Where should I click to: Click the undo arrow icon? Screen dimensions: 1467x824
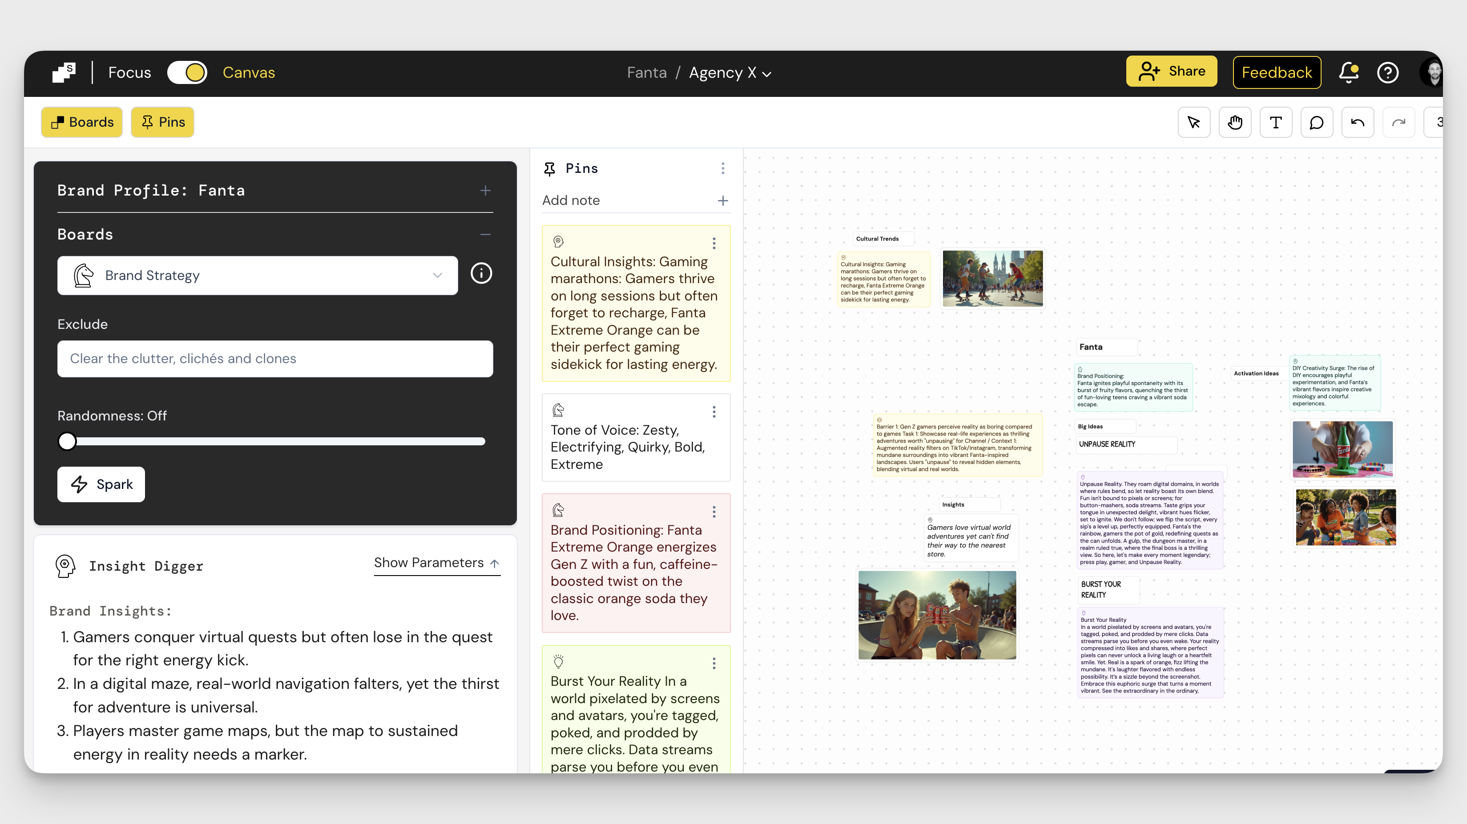1358,122
